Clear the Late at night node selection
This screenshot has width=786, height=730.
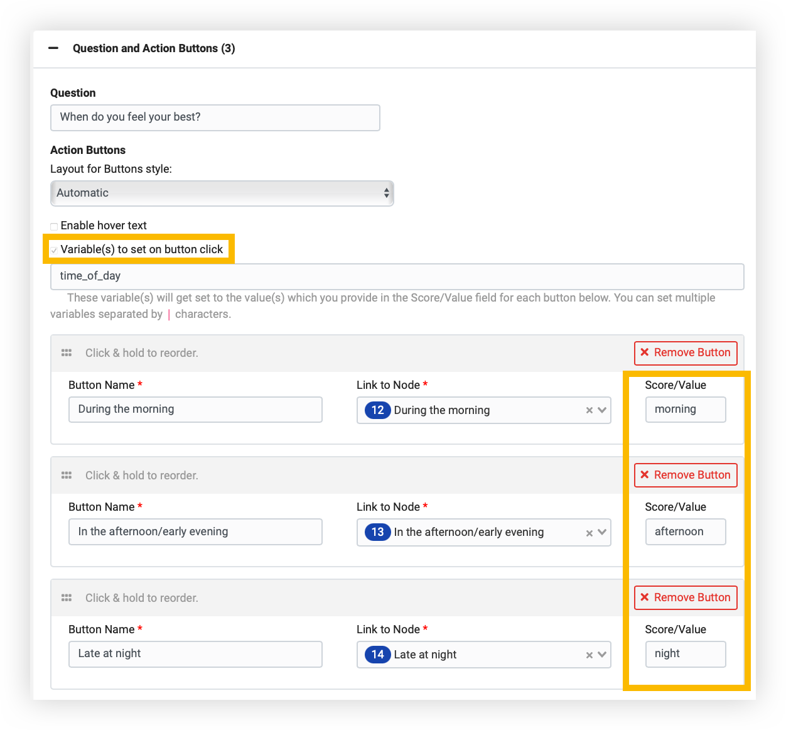coord(589,655)
